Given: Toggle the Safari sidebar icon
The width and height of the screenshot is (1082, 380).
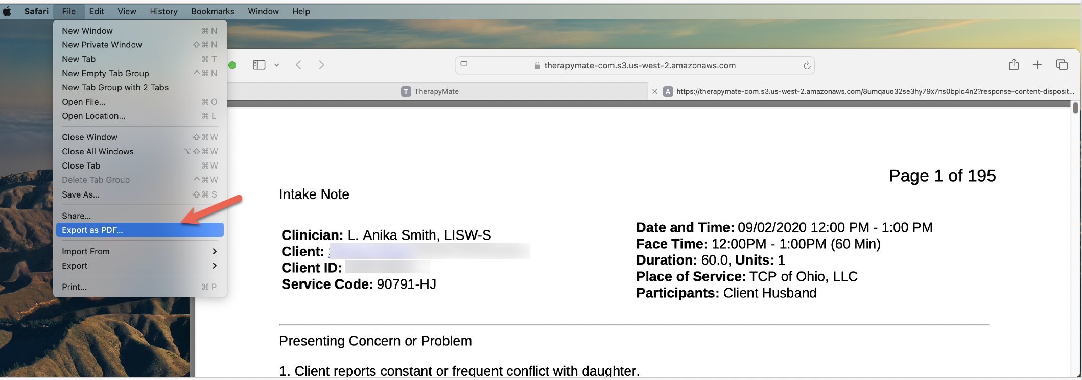Looking at the screenshot, I should 259,65.
